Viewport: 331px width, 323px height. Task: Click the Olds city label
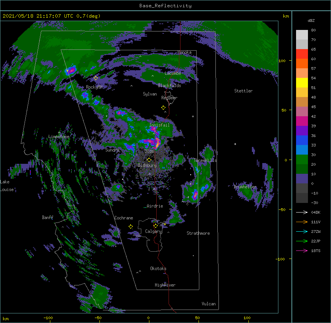pos(149,151)
